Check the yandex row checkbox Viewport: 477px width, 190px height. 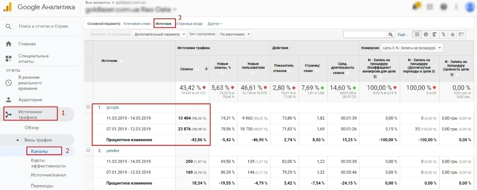point(88,150)
